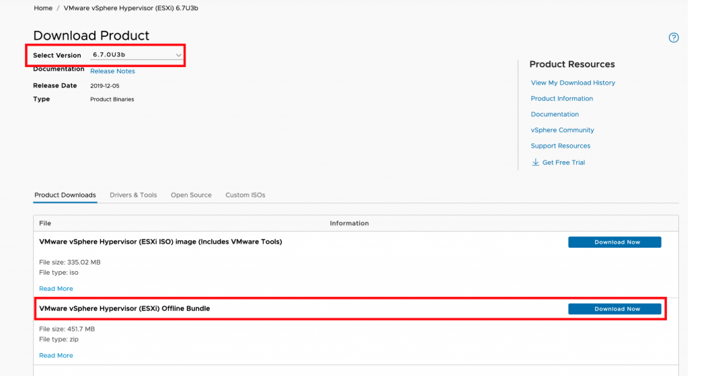Image resolution: width=712 pixels, height=376 pixels.
Task: Switch to the Open Source tab
Action: (x=191, y=195)
